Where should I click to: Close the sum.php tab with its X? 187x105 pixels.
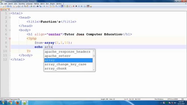tap(8, 10)
